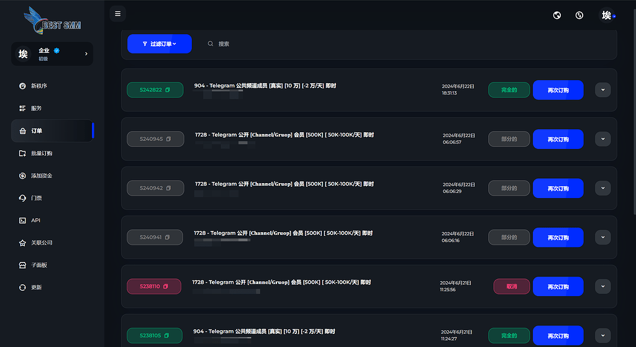Reorder 5238105 with 再次订购

[558, 336]
